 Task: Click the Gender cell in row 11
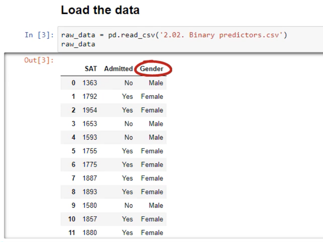point(152,233)
